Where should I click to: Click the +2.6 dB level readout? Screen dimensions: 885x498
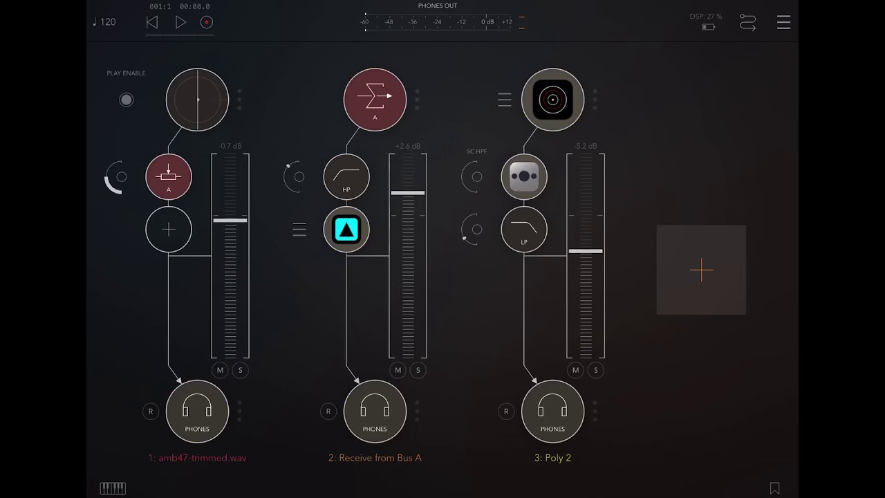408,146
